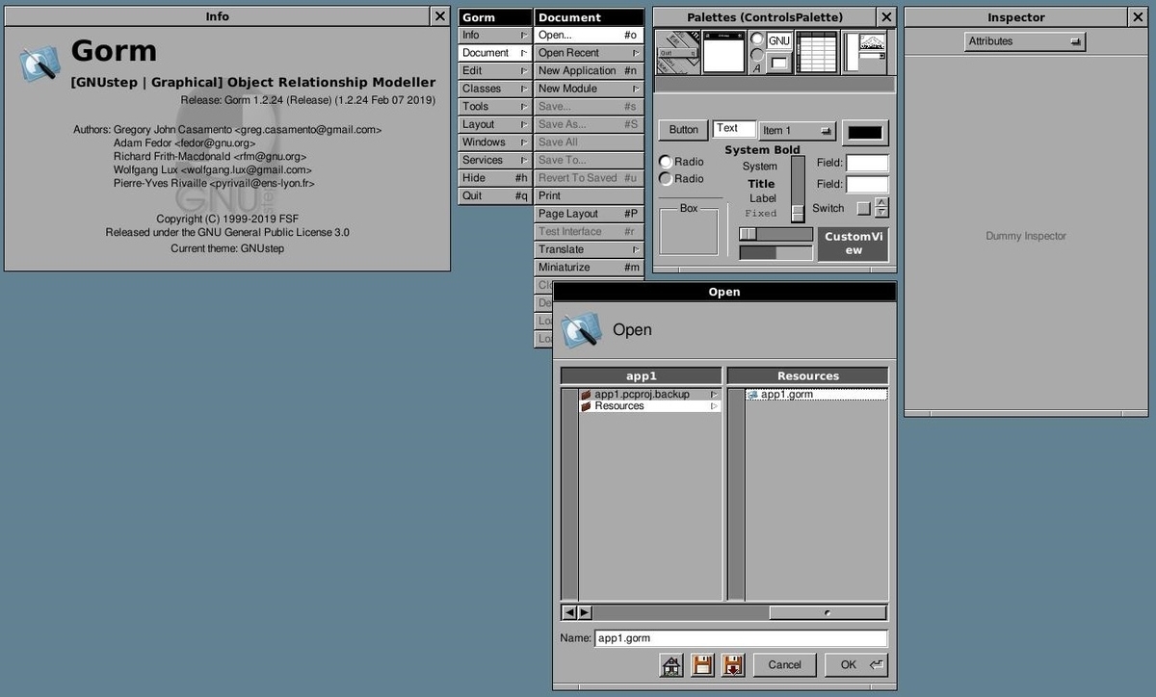Screen dimensions: 1156x697
Task: Click the sample Button in Controls palette
Action: 683,130
